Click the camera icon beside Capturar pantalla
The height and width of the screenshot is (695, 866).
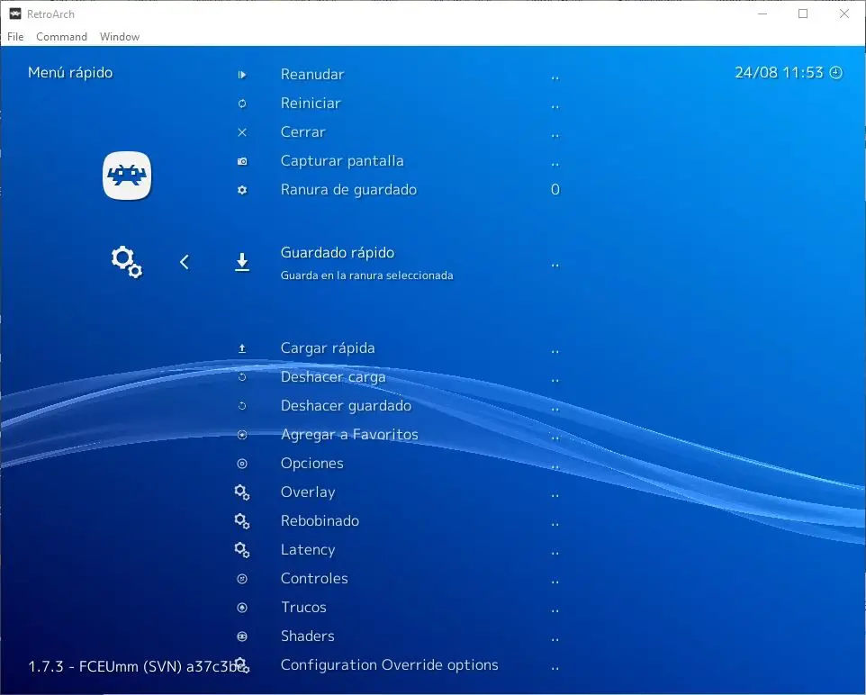[x=242, y=161]
